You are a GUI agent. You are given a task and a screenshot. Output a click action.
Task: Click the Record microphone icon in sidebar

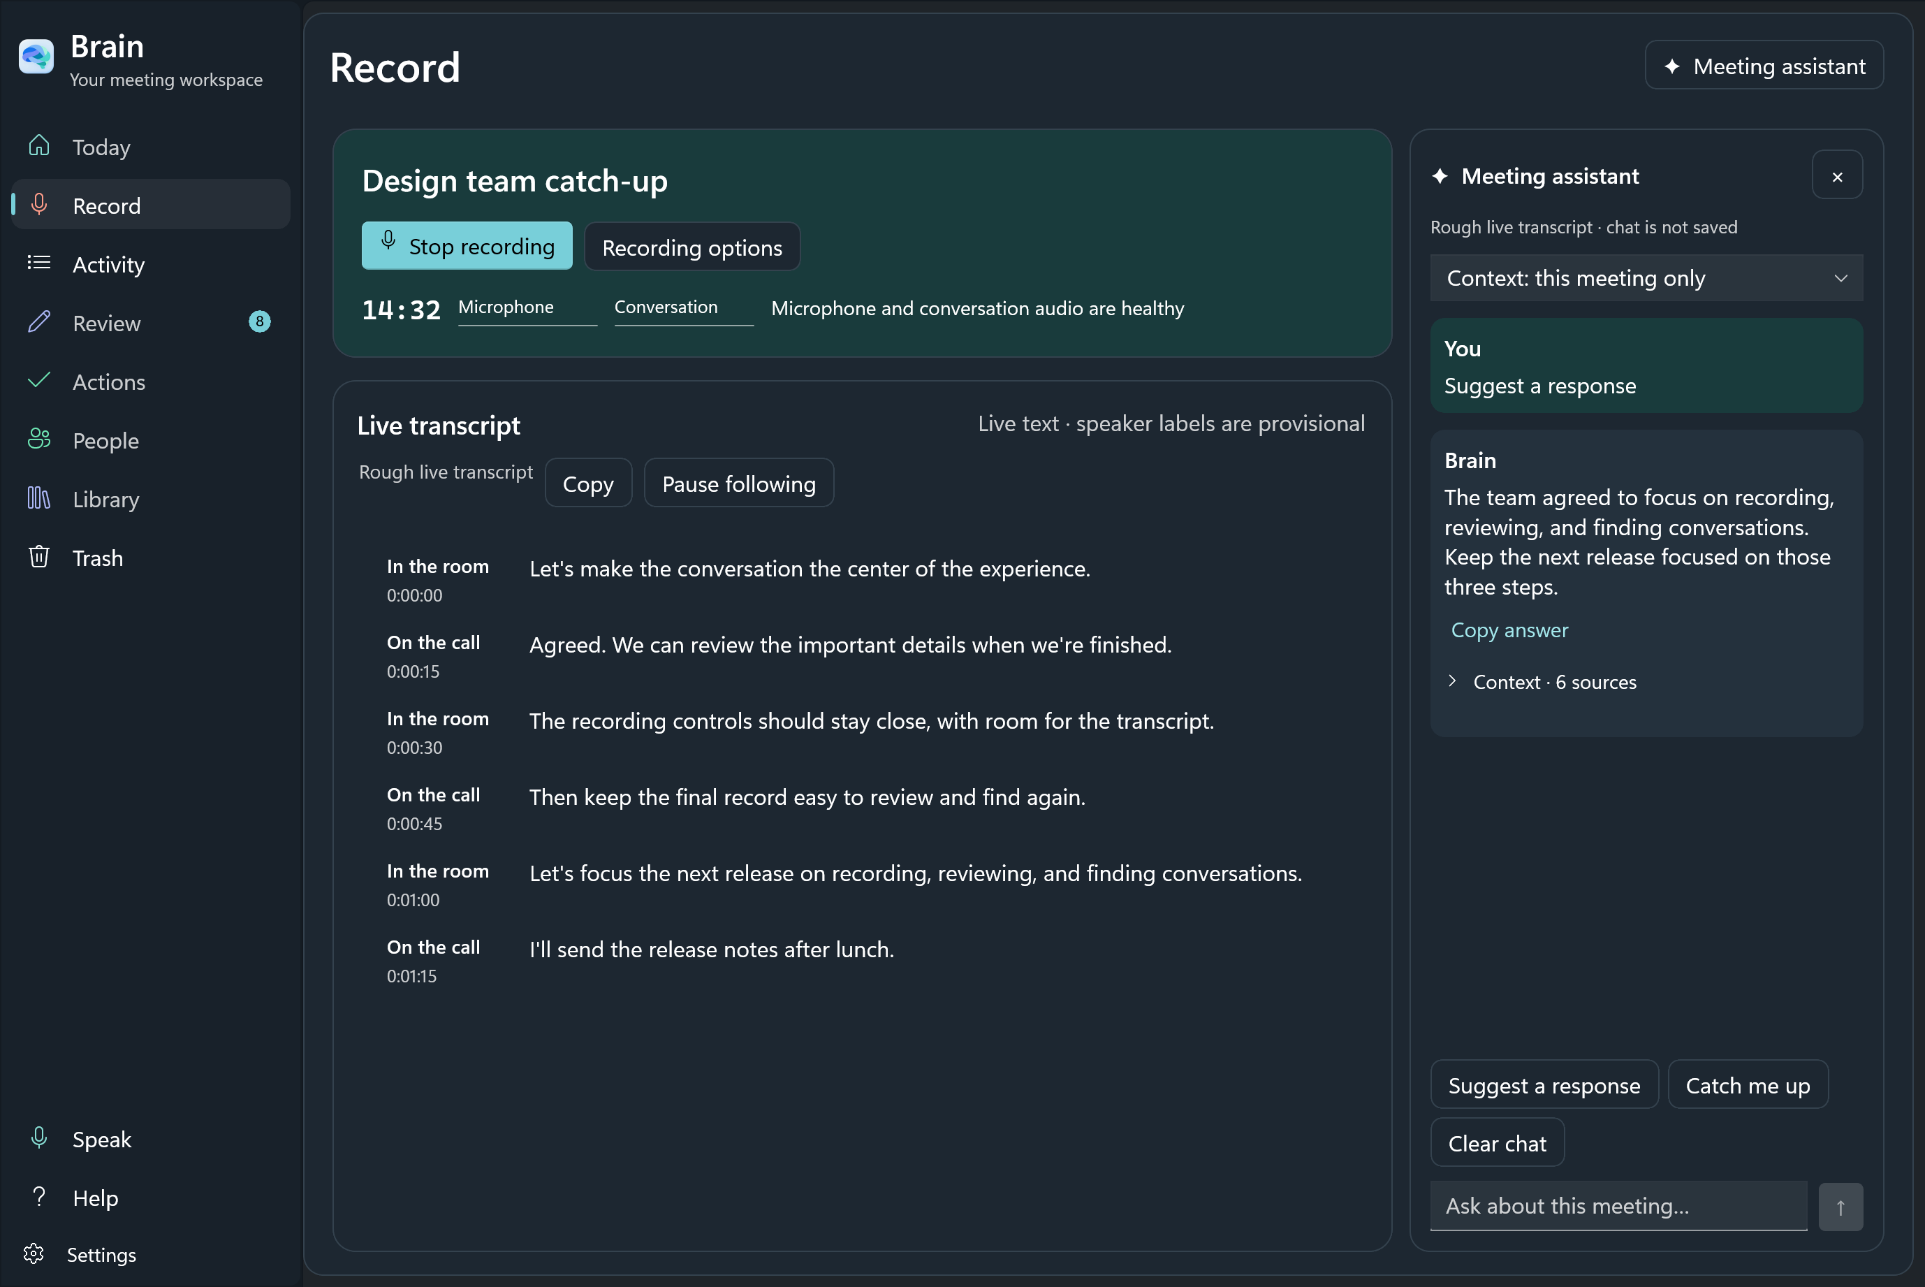click(38, 205)
